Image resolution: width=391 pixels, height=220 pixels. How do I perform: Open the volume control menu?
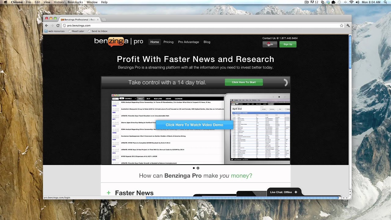[357, 2]
